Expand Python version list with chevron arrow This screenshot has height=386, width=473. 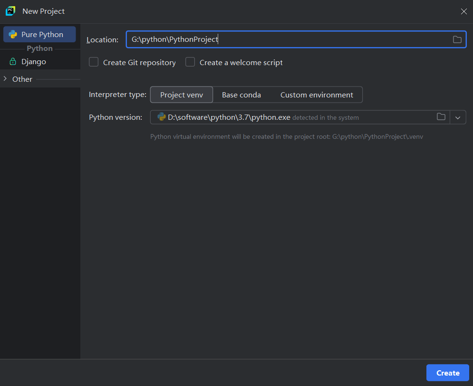pos(458,117)
